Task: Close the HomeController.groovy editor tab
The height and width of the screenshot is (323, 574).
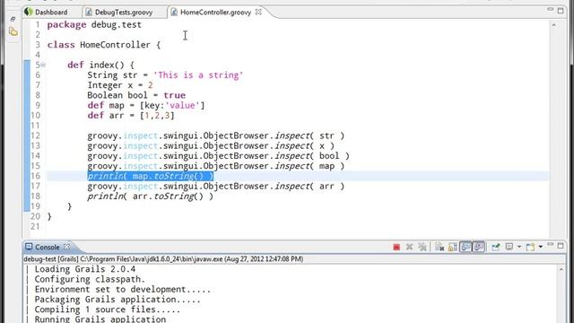Action: pos(258,12)
